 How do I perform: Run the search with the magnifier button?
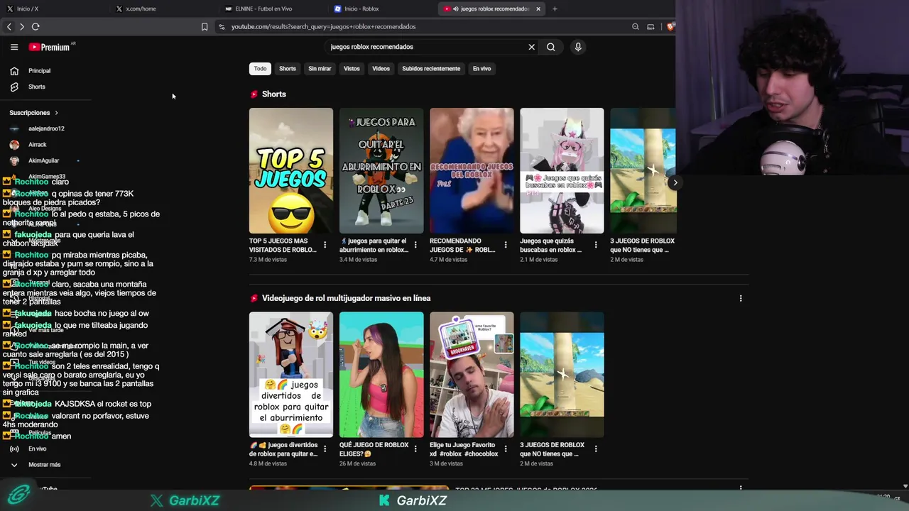pyautogui.click(x=550, y=47)
